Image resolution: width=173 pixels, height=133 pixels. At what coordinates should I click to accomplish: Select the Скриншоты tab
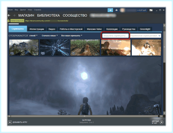[x=18, y=29]
